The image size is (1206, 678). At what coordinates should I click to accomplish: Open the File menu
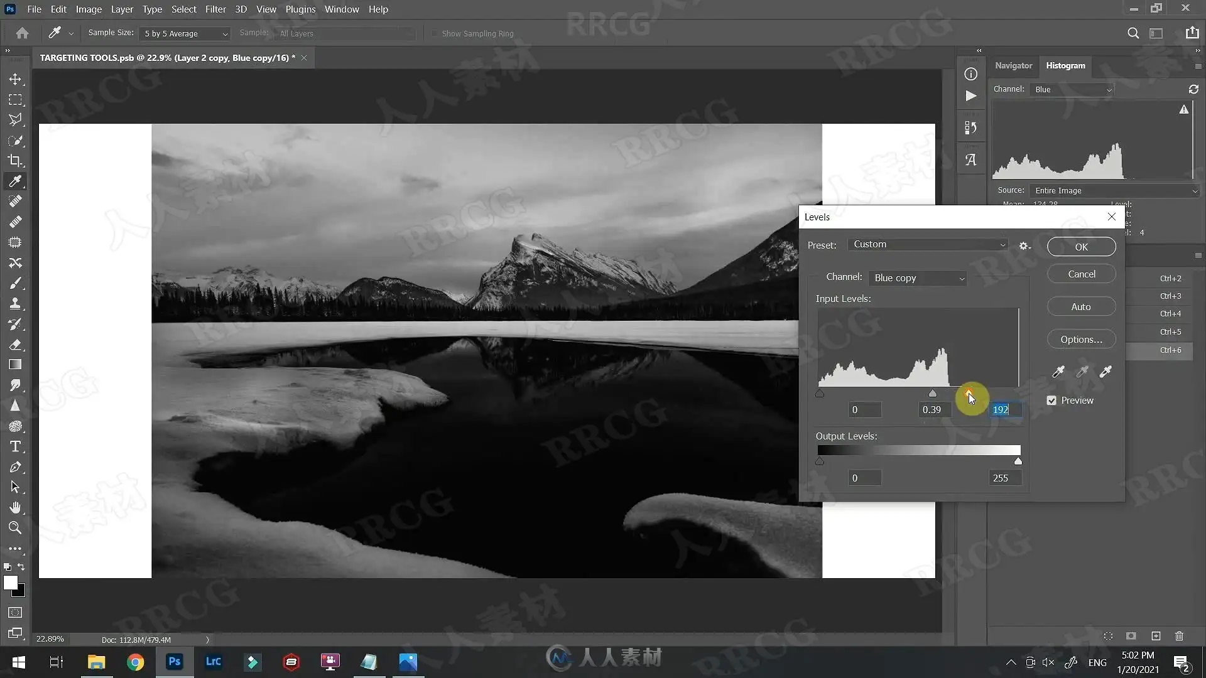34,9
